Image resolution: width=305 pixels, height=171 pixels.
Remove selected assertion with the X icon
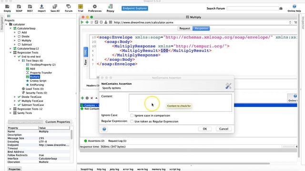pos(91,98)
